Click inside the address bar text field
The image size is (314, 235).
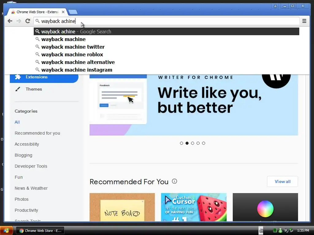click(x=166, y=21)
